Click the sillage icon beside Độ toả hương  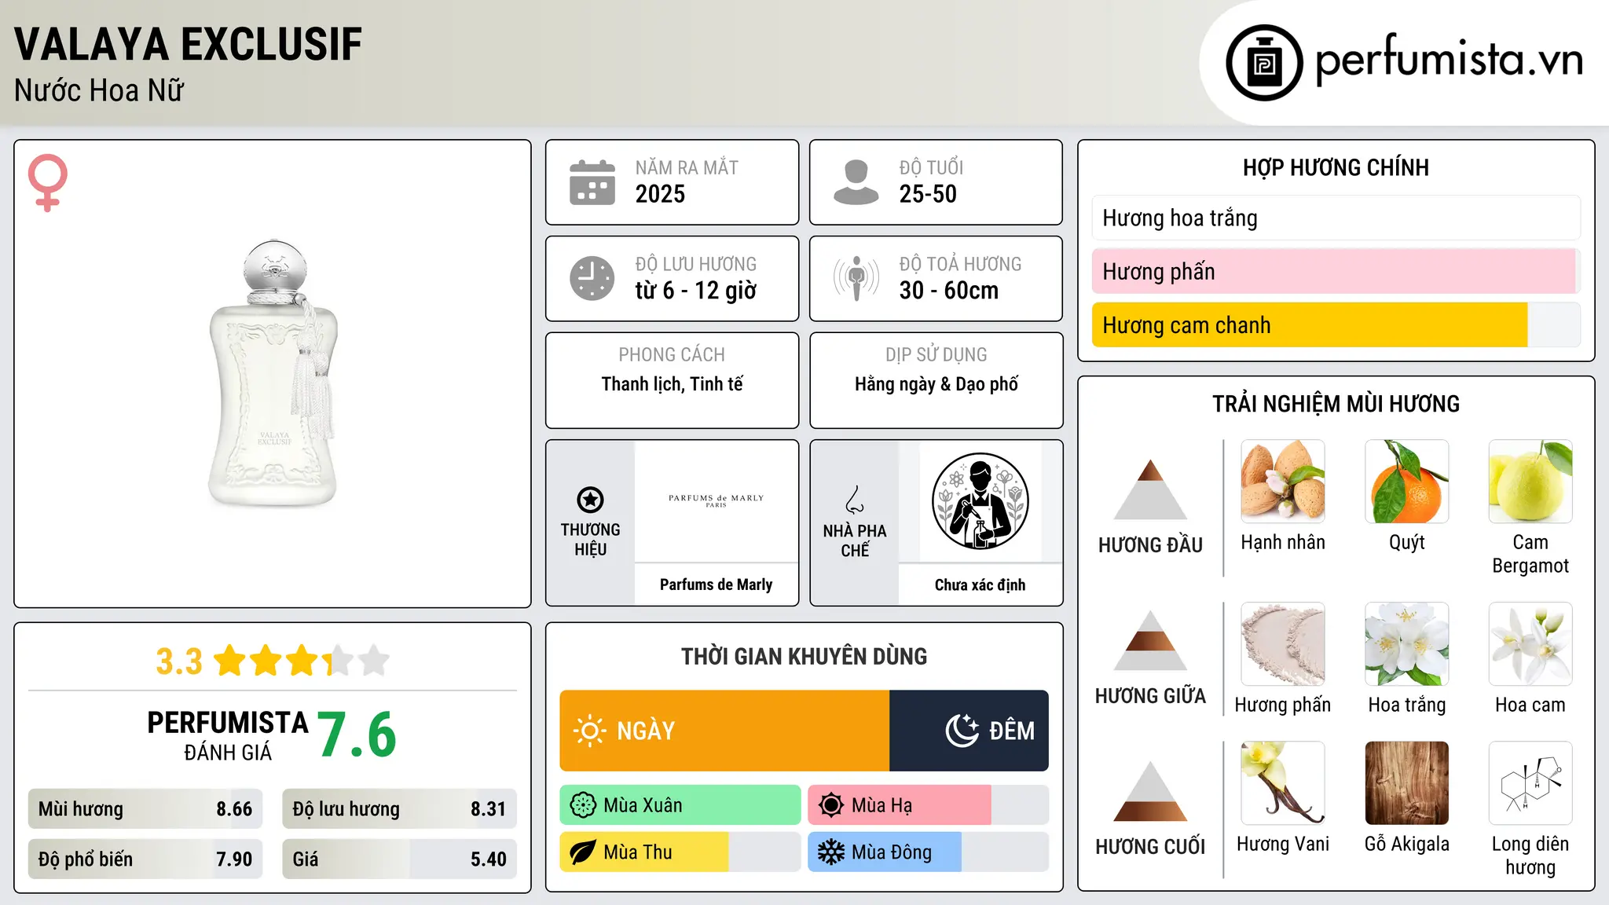point(856,278)
